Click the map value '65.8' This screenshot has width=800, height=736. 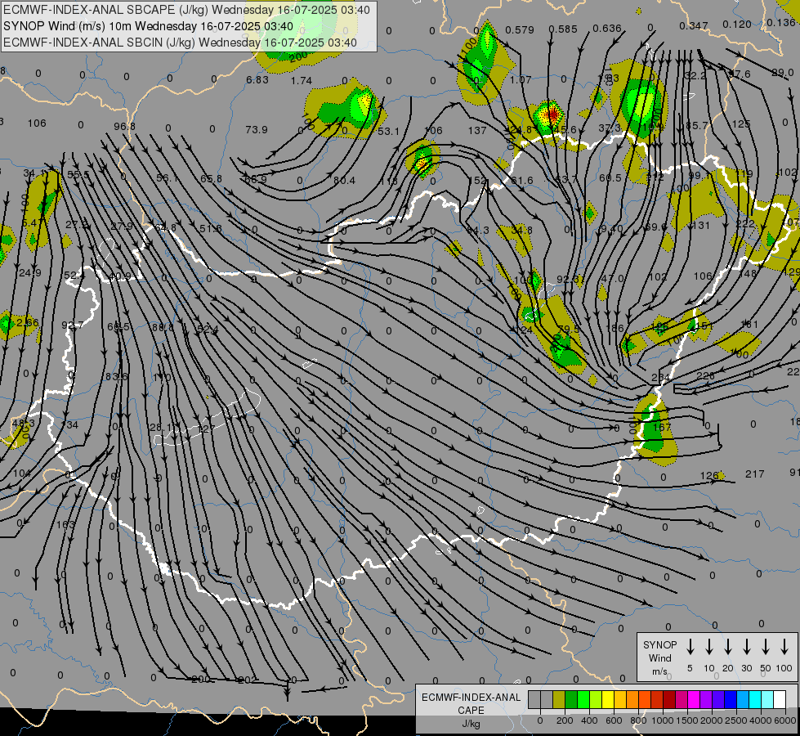point(211,179)
